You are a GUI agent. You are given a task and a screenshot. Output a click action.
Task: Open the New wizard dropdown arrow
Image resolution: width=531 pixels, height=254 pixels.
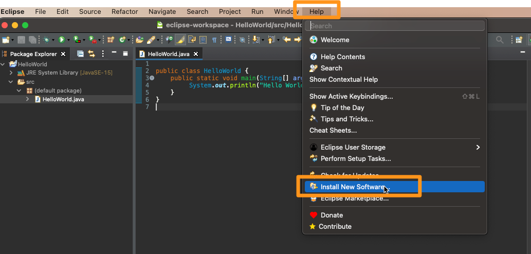pos(13,40)
